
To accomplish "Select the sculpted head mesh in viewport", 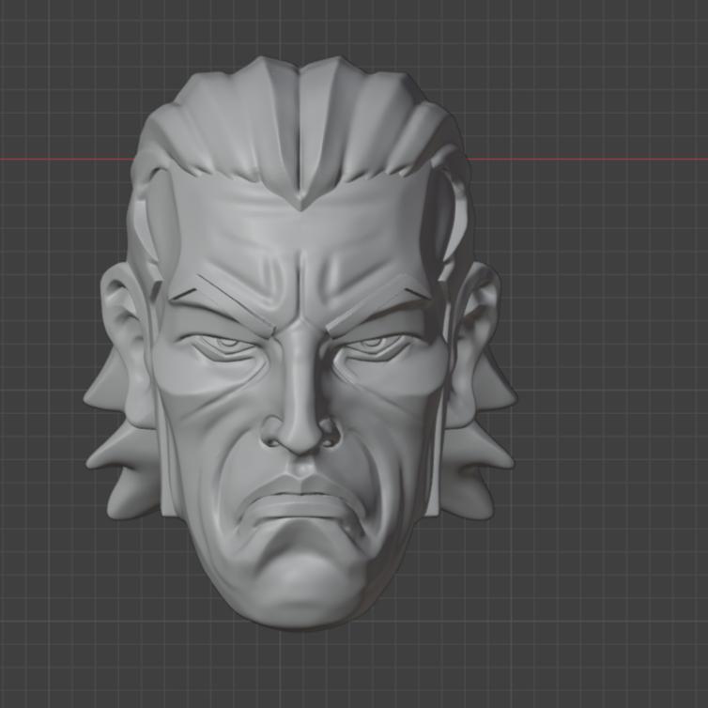I will [300, 343].
